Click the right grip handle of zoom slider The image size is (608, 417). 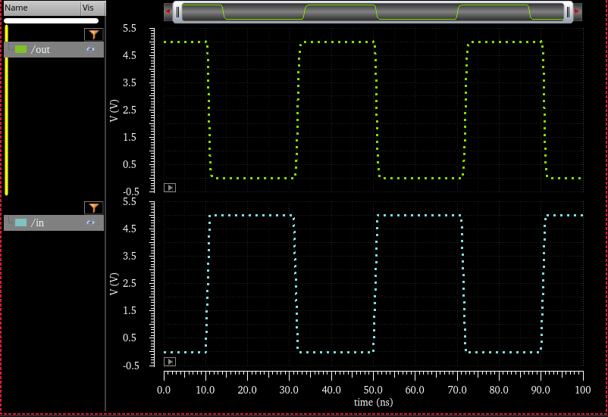pyautogui.click(x=567, y=12)
